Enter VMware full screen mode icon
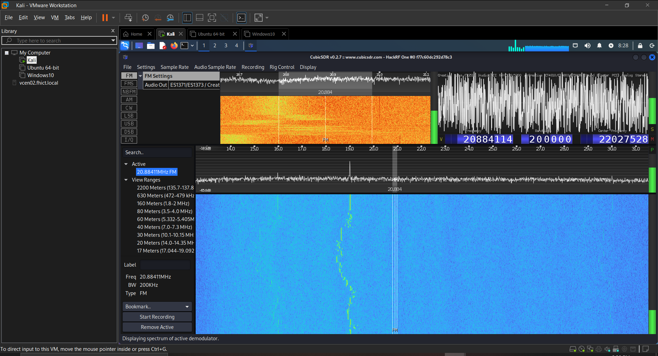The image size is (658, 356). 212,18
